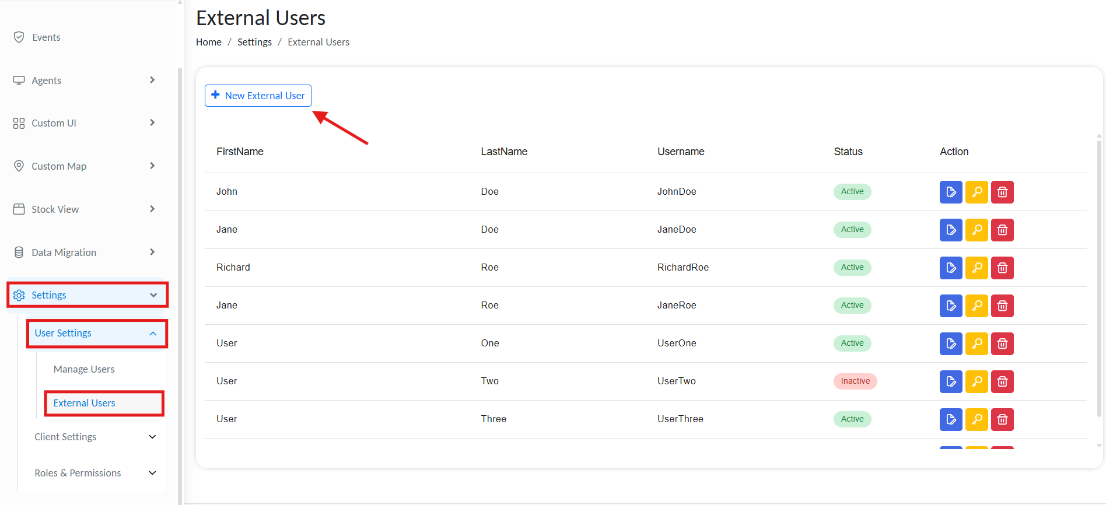The width and height of the screenshot is (1106, 505).
Task: Click the edit icon for UserThree
Action: click(x=950, y=419)
